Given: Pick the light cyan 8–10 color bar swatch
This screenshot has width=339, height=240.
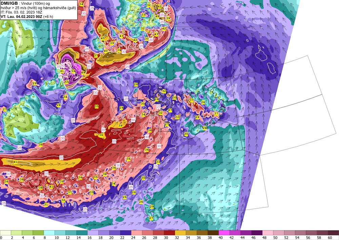Looking at the screenshot, I should [49, 233].
